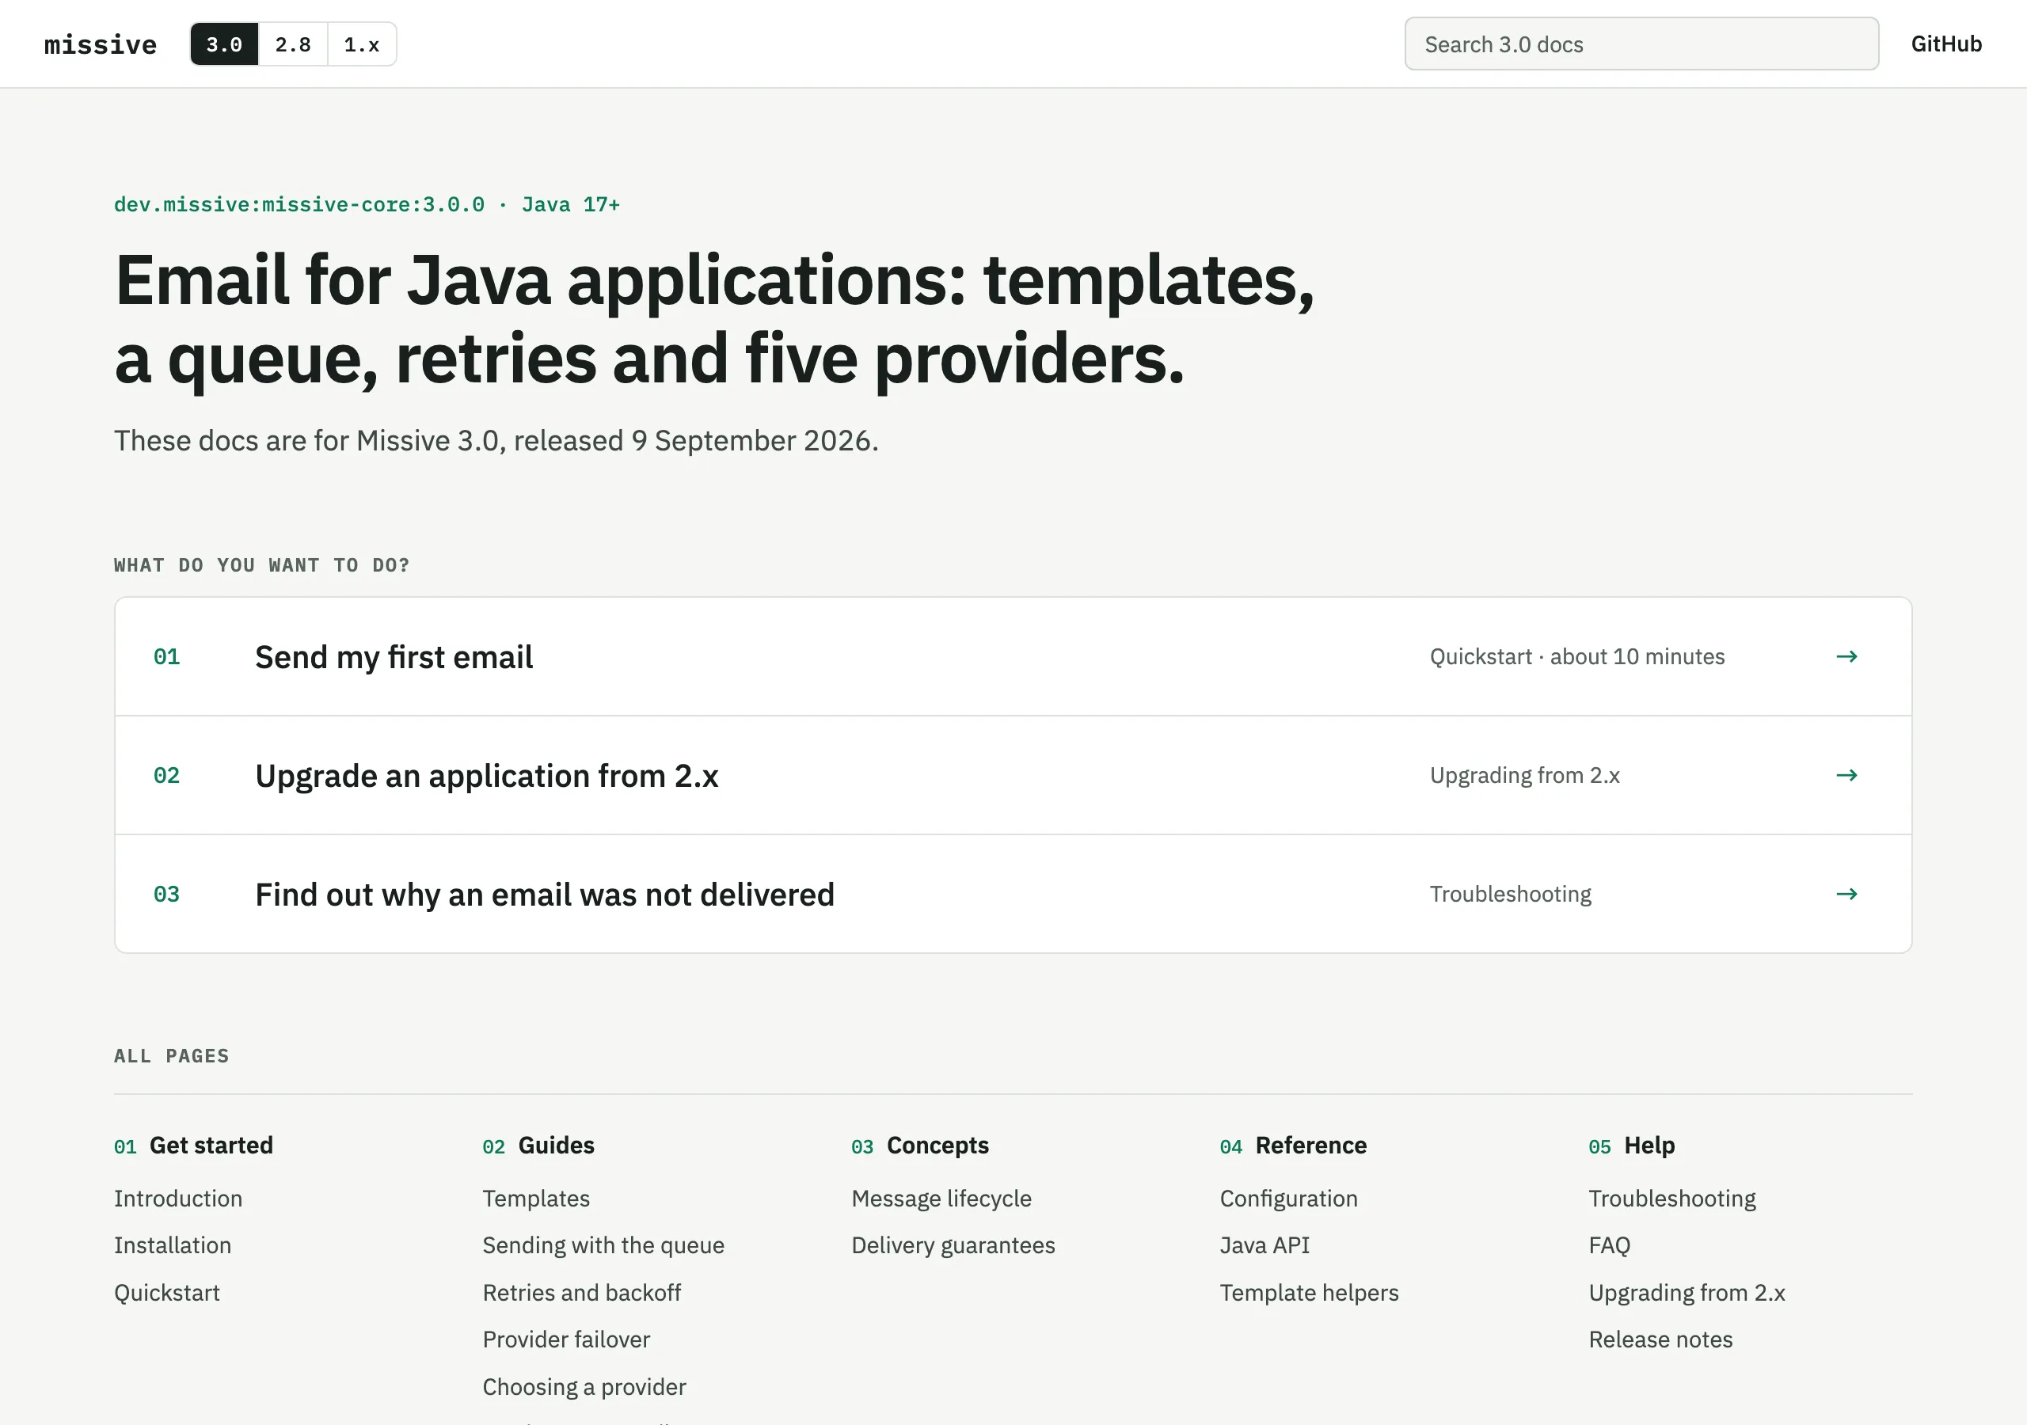Click the 'Guides' section heading
The height and width of the screenshot is (1425, 2027).
pyautogui.click(x=556, y=1145)
